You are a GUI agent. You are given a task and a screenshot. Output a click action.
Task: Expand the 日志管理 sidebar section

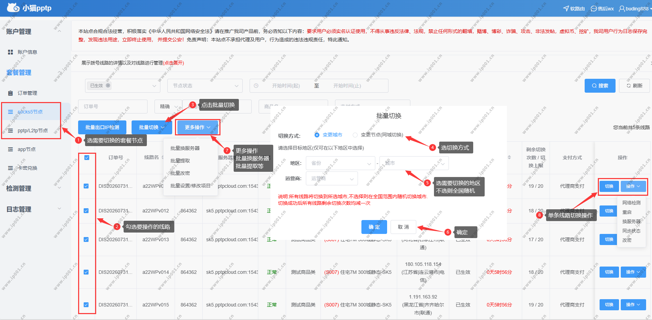(59, 209)
